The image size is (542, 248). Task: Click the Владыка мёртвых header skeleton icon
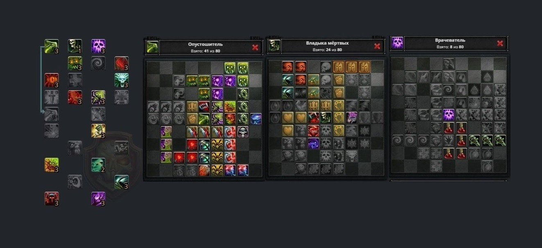click(x=274, y=45)
